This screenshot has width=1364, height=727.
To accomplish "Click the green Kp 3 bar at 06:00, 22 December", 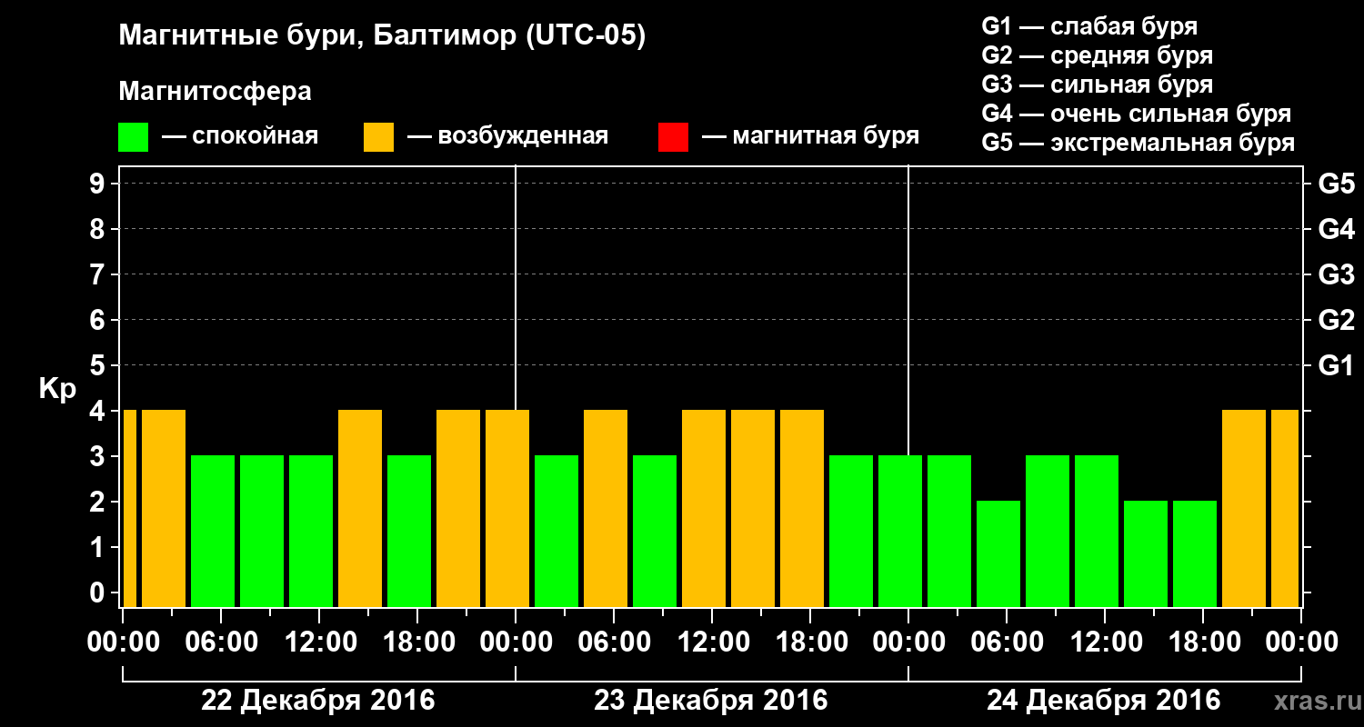I will (213, 531).
